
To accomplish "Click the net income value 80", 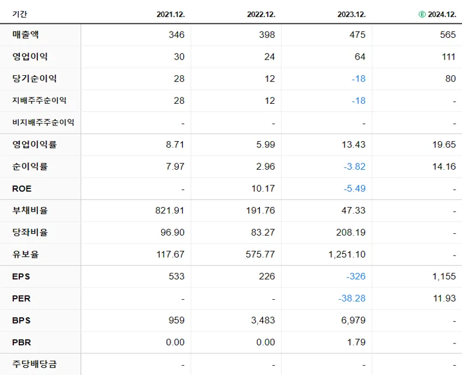I will [450, 79].
